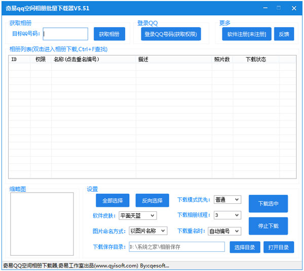This screenshot has height=271, width=304.
Task: Click the 缩略图 preview box
Action: tap(42, 224)
